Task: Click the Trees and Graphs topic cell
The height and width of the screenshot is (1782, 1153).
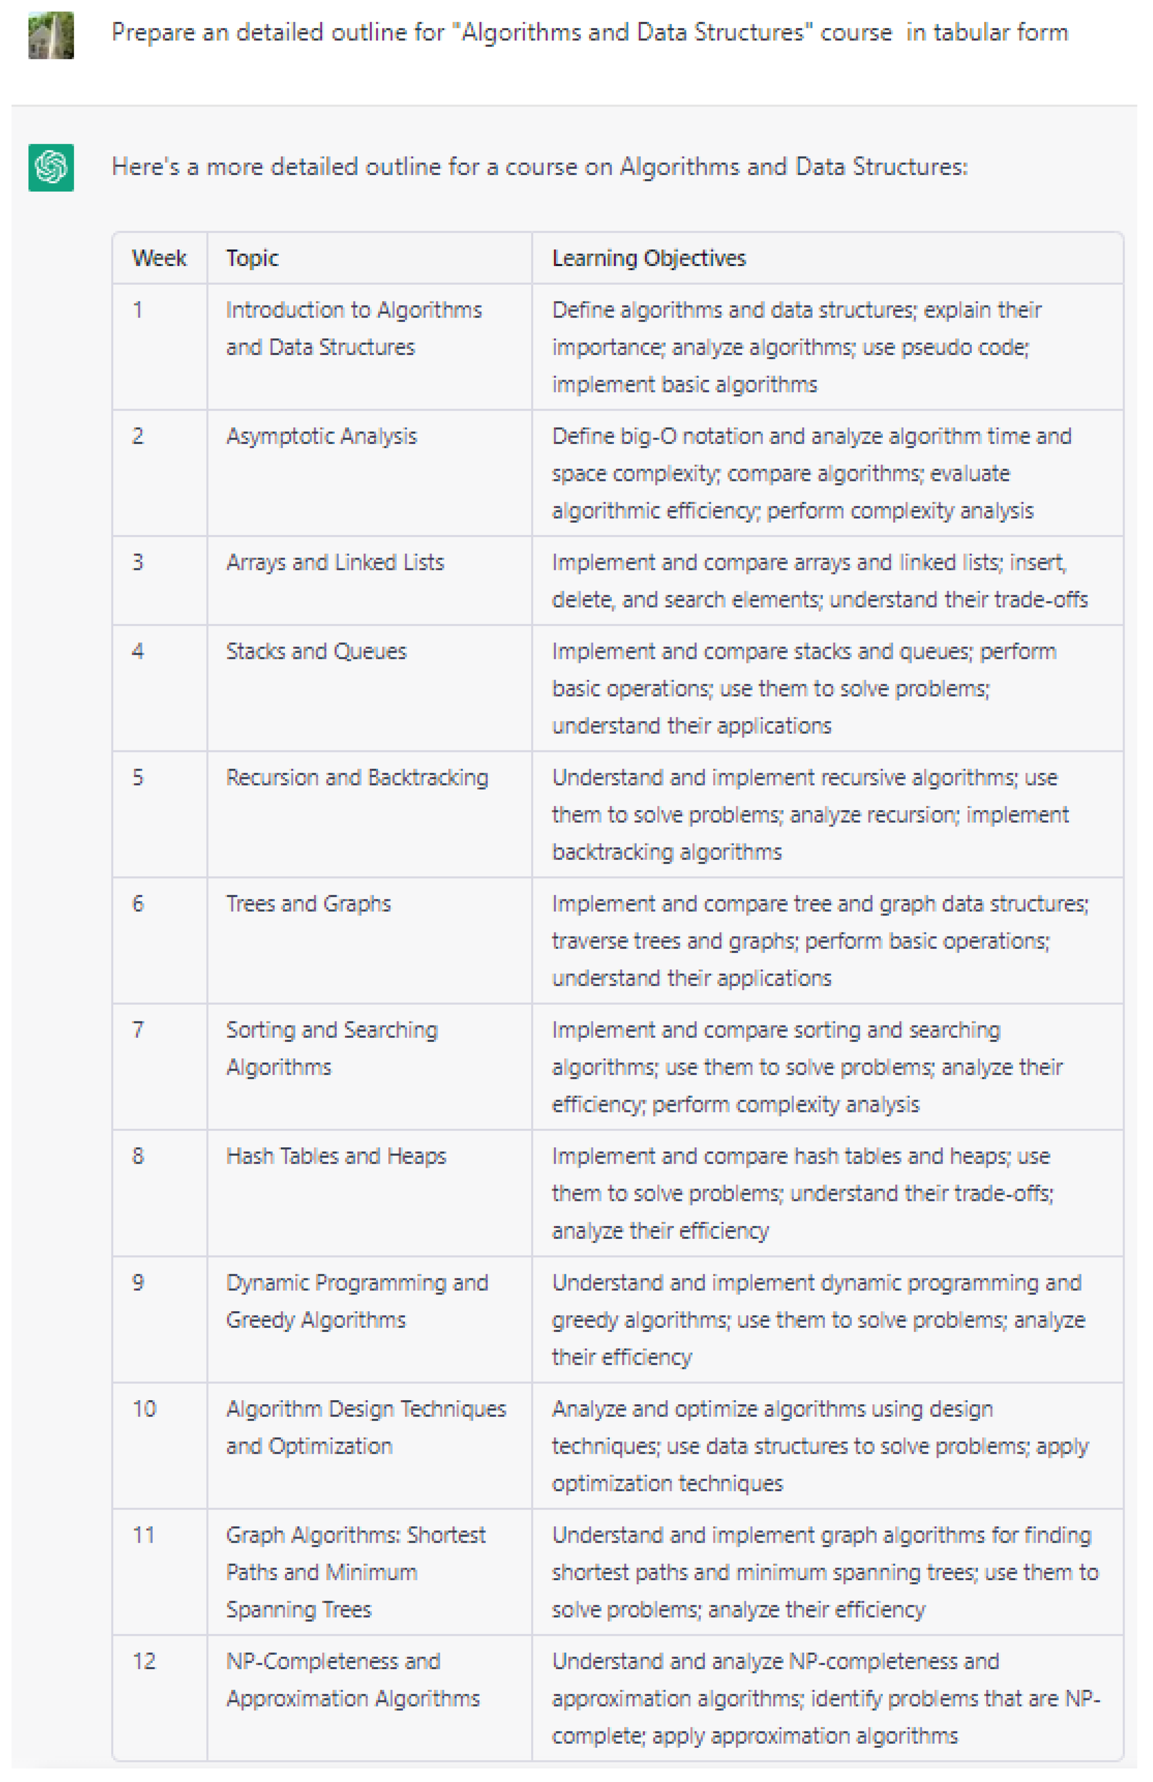Action: pyautogui.click(x=308, y=904)
